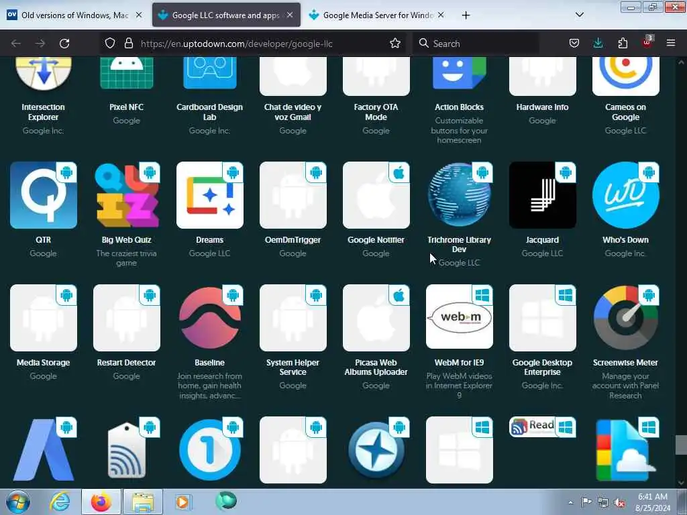Reload the current page

[x=64, y=44]
